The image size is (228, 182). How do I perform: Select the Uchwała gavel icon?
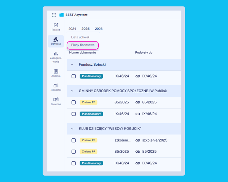point(56,39)
